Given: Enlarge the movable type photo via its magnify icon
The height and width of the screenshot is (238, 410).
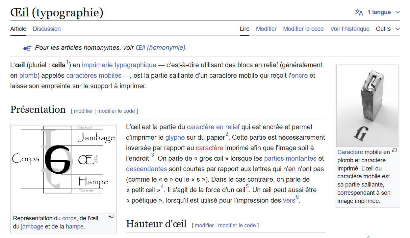Looking at the screenshot, I should (395, 150).
